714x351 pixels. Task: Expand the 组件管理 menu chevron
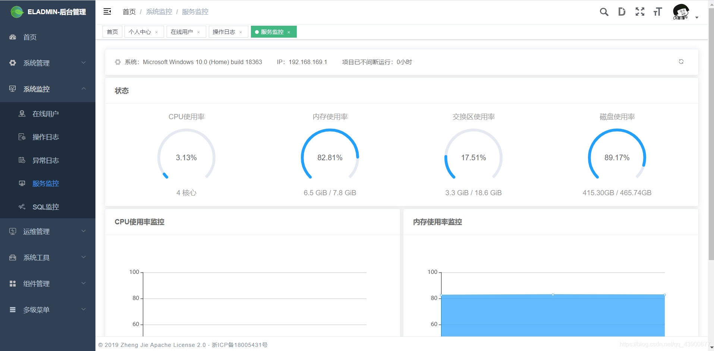click(x=84, y=283)
